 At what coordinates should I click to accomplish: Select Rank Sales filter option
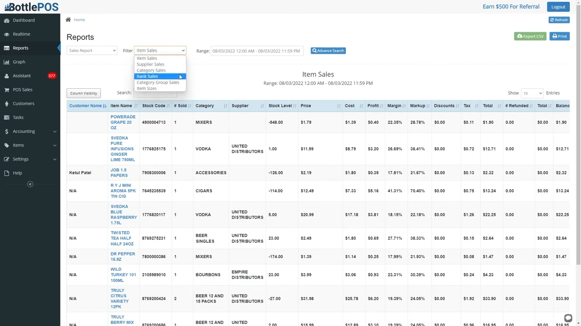[x=160, y=77]
